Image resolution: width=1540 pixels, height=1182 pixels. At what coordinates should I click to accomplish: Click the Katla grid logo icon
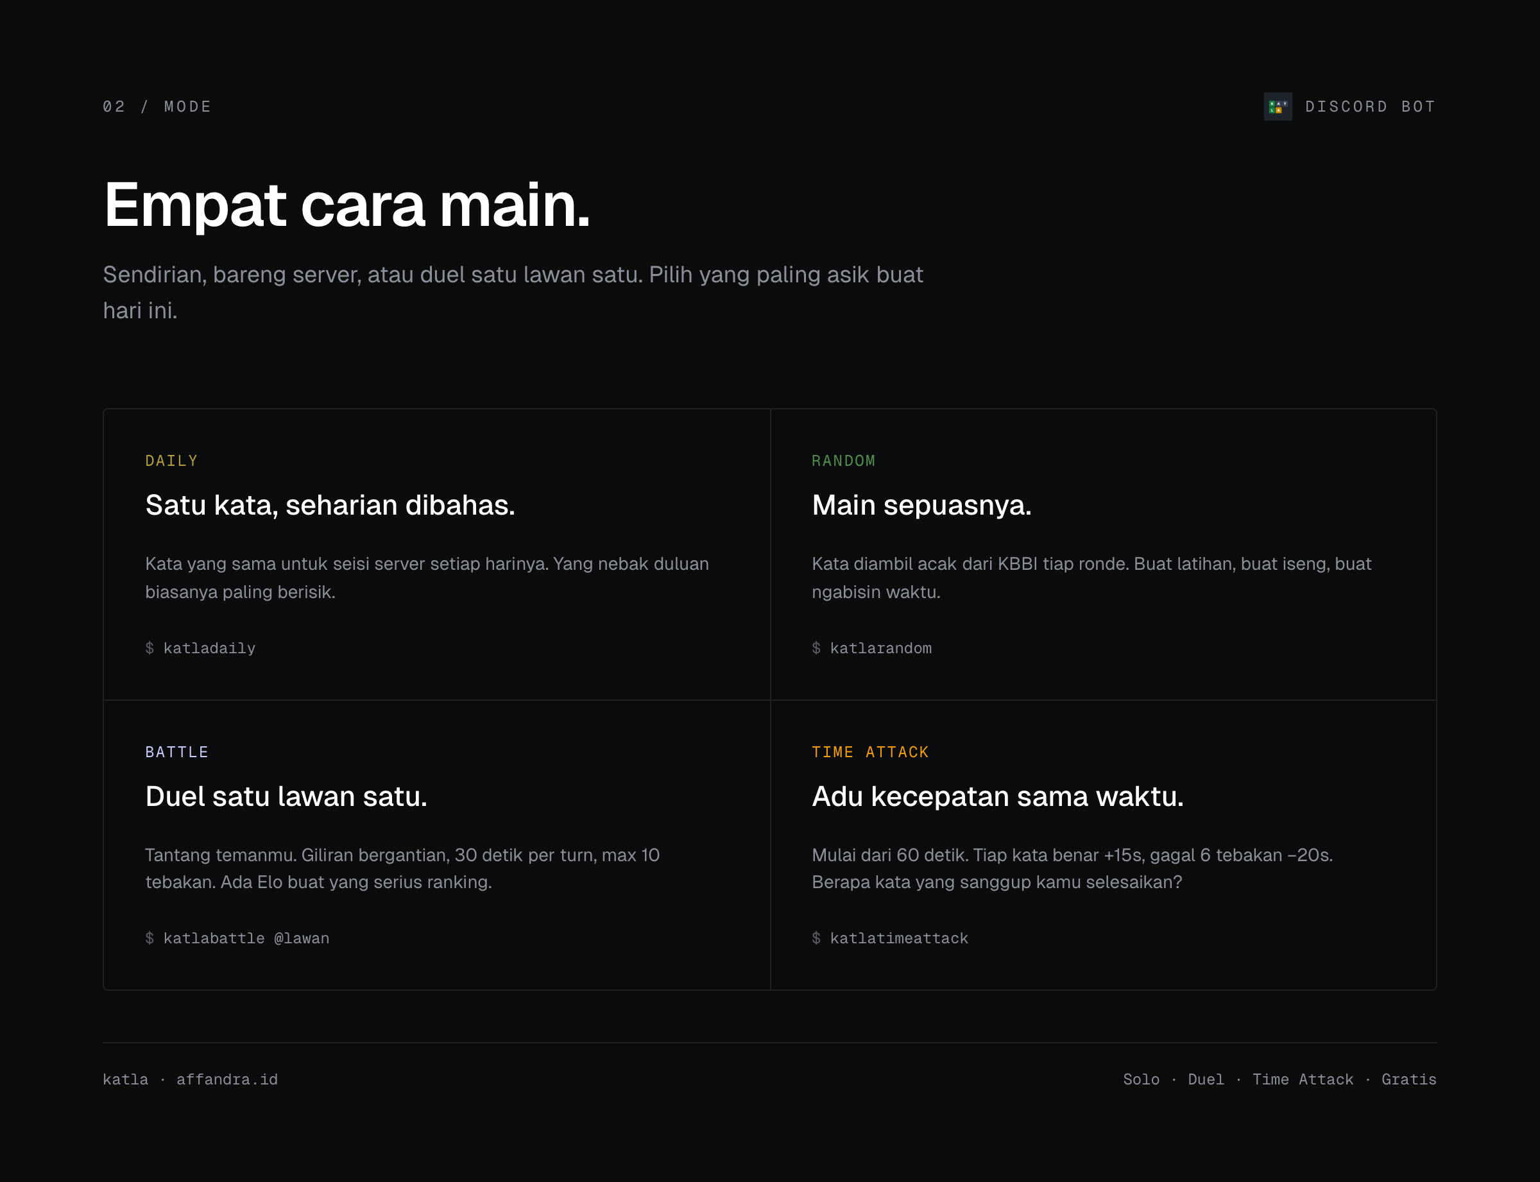click(x=1278, y=107)
